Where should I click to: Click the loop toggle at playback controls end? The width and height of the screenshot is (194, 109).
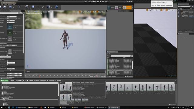click(105, 76)
